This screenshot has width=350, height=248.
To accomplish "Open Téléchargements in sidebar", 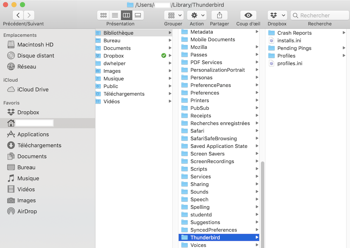I will click(48, 145).
